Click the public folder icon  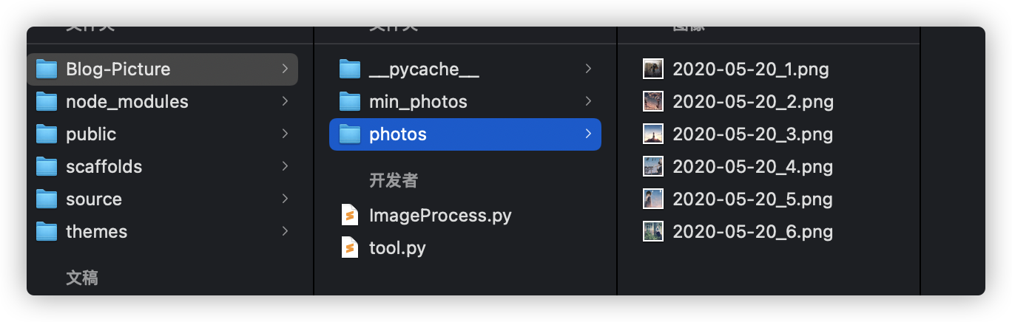pyautogui.click(x=47, y=134)
